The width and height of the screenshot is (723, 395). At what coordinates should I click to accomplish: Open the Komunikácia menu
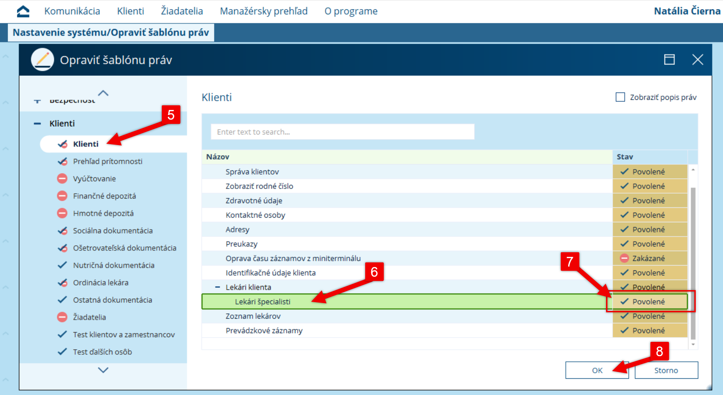click(x=72, y=11)
